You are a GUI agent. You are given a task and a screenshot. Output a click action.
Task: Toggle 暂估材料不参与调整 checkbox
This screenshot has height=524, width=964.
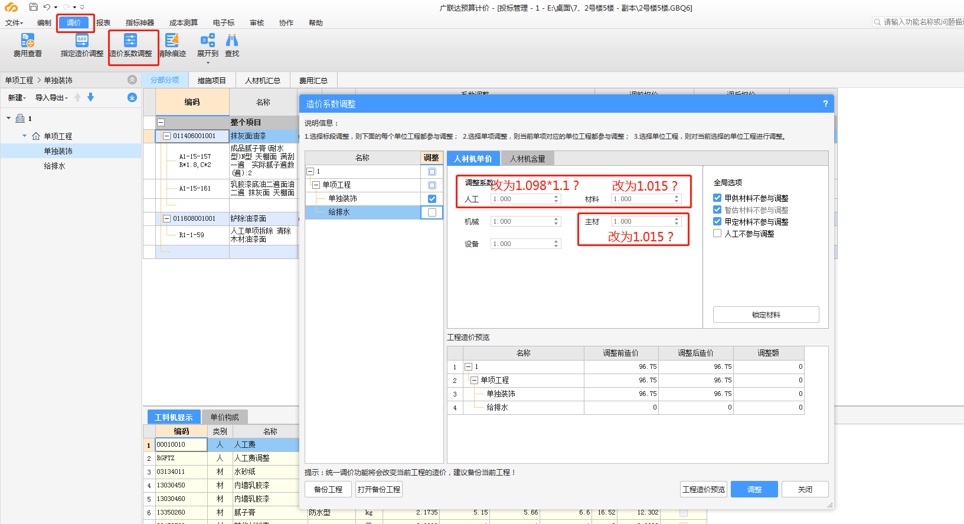pos(717,210)
